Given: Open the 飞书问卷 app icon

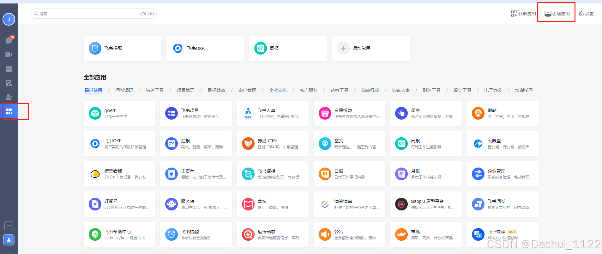Looking at the screenshot, I should click(x=478, y=204).
